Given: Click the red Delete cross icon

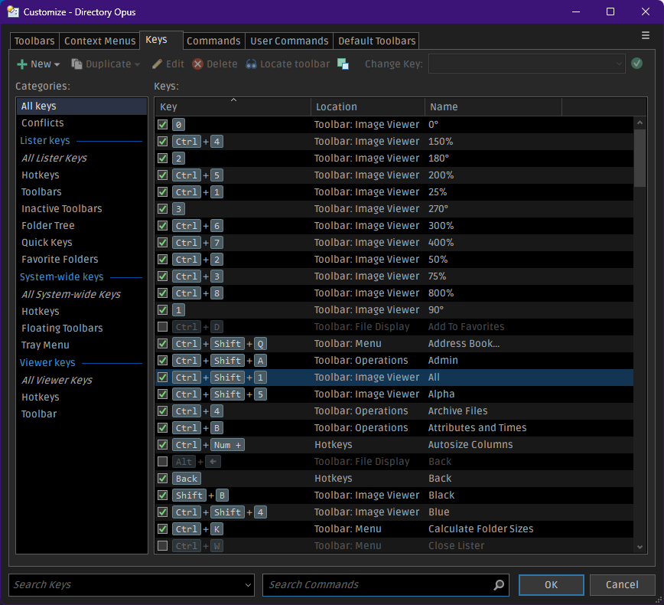Looking at the screenshot, I should coord(198,64).
